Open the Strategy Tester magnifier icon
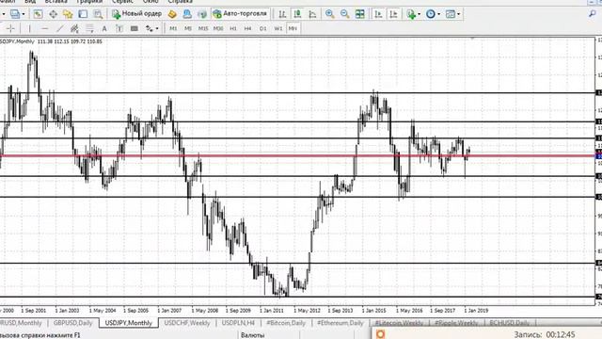 tap(98, 14)
